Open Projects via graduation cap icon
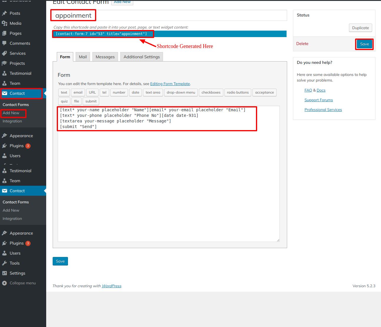Viewport: 381px width, 327px height. (4, 63)
